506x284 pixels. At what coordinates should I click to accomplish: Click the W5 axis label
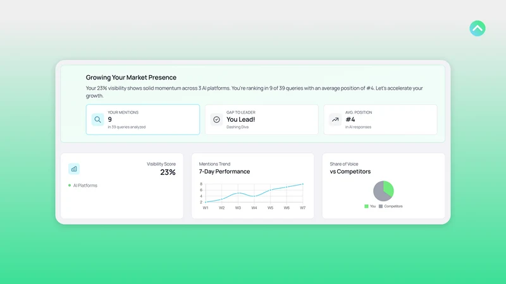point(271,208)
